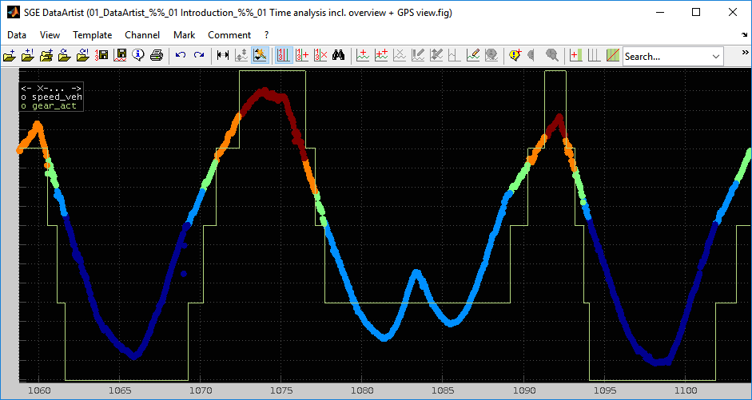The image size is (752, 400).
Task: Open the ? help menu
Action: [x=267, y=35]
